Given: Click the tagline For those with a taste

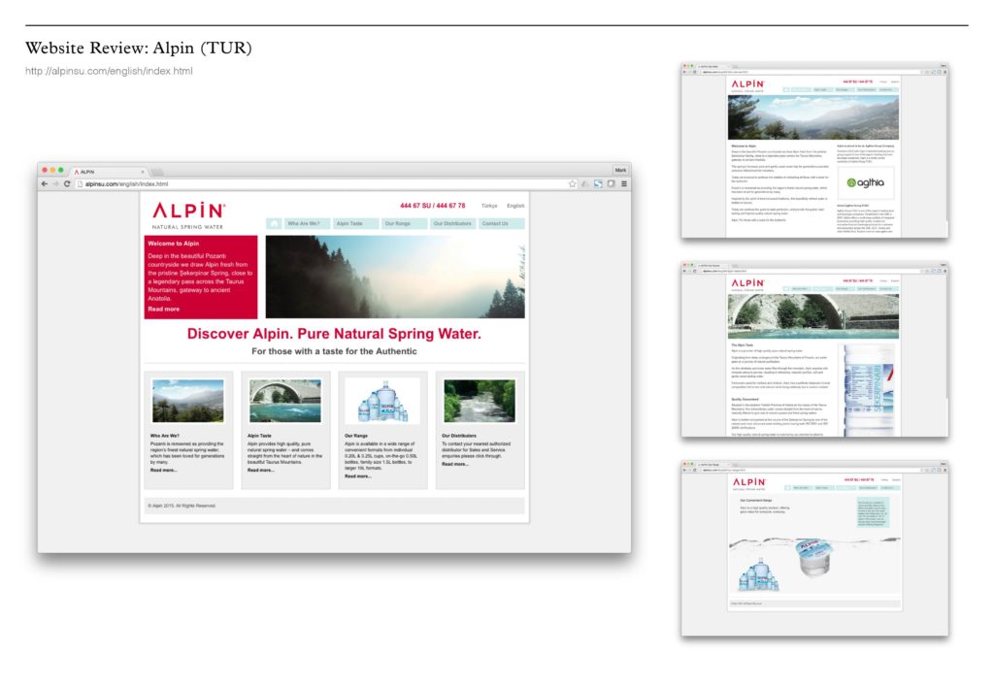Looking at the screenshot, I should [334, 351].
